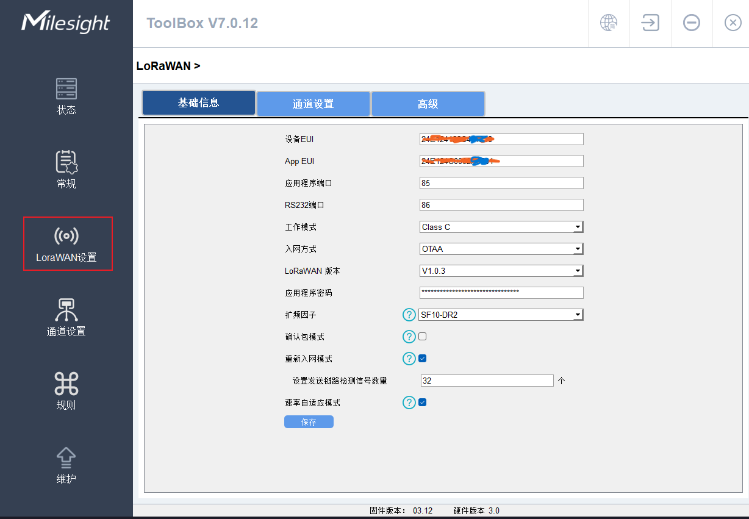Show help for 速率自适应模式
The width and height of the screenshot is (749, 519).
pos(409,403)
